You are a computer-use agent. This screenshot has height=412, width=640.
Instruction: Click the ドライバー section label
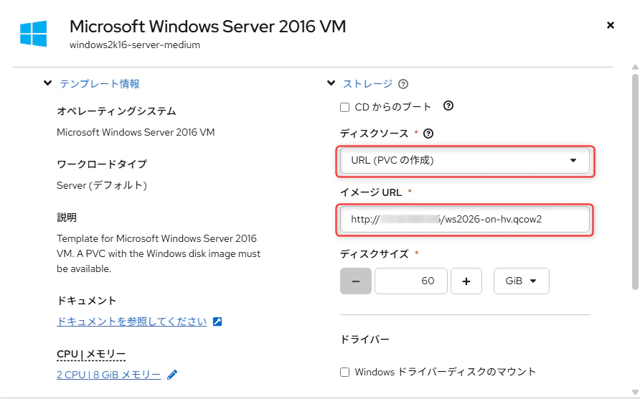pos(365,340)
